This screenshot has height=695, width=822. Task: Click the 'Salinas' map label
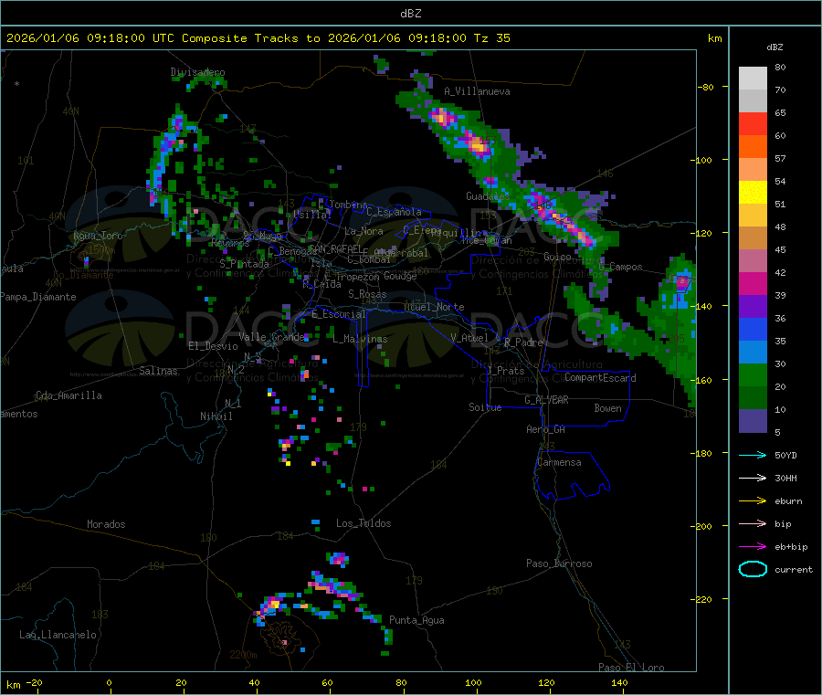[x=158, y=371]
